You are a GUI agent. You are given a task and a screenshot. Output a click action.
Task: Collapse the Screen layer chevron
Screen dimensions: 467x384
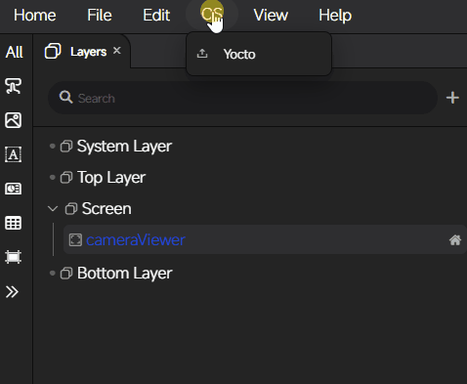point(53,208)
